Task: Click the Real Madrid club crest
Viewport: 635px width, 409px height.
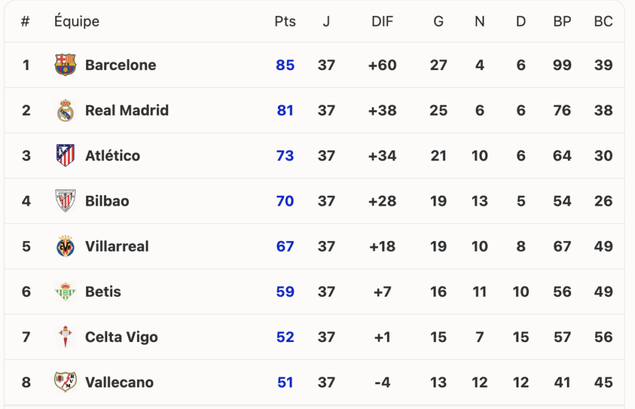Action: tap(65, 110)
